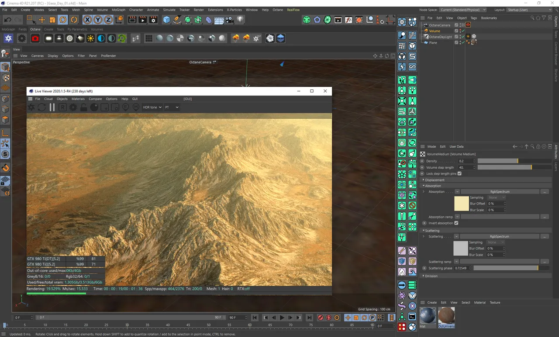The image size is (559, 337).
Task: Open the Absorption texture dropdown arrow
Action: click(x=457, y=192)
